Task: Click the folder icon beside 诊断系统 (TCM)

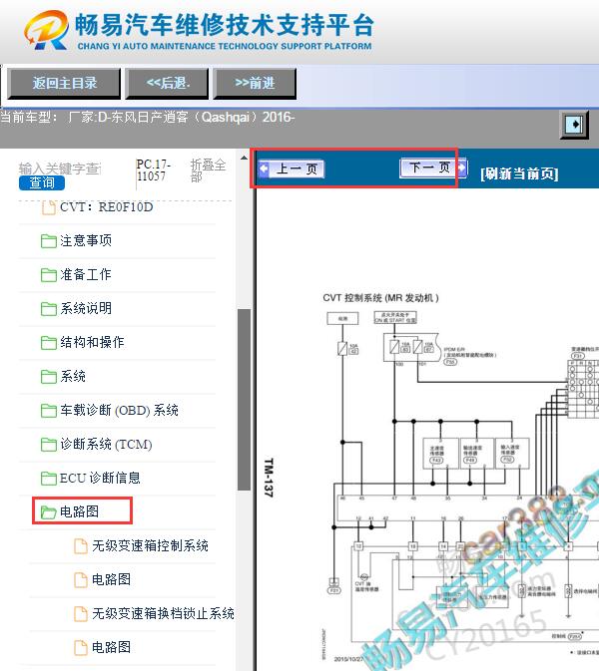Action: click(x=48, y=445)
